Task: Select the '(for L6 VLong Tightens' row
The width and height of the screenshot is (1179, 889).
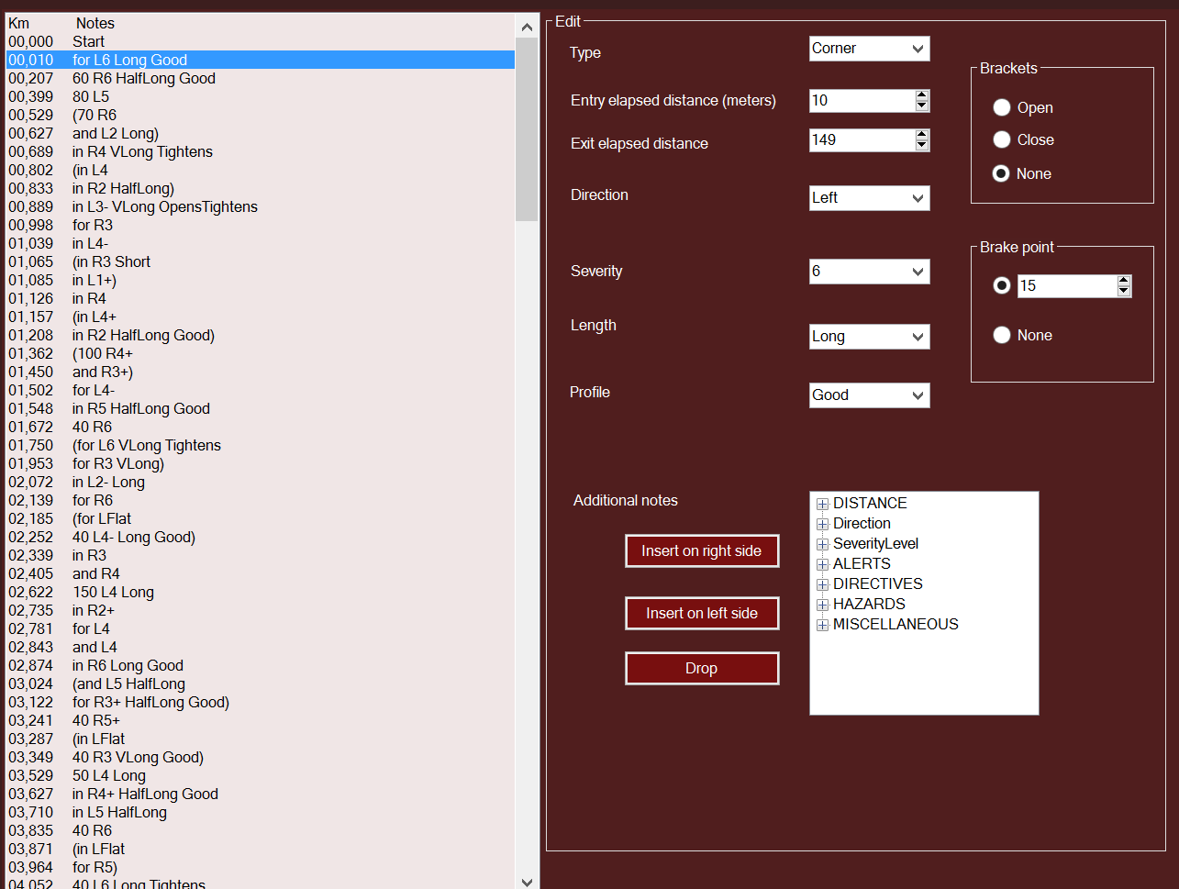Action: tap(261, 445)
